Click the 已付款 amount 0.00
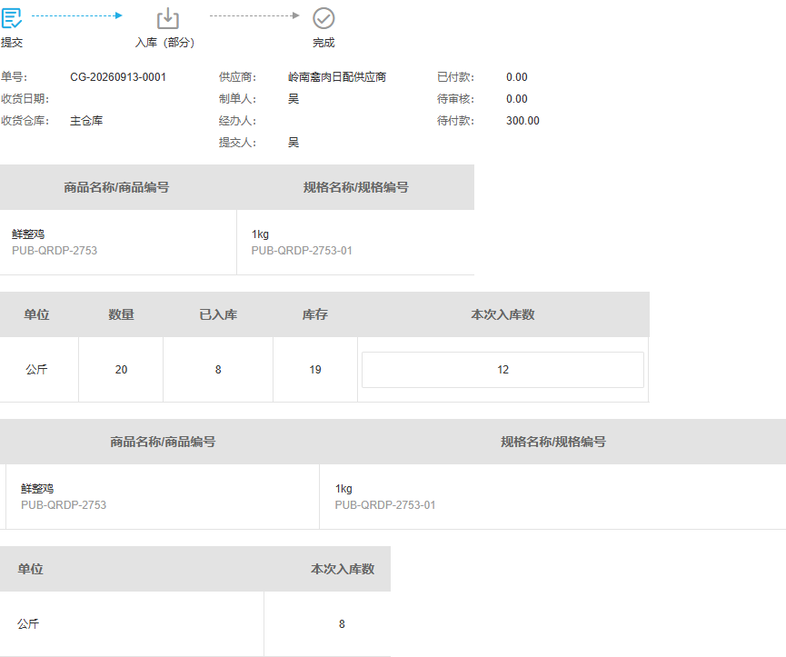The image size is (786, 657). 517,77
